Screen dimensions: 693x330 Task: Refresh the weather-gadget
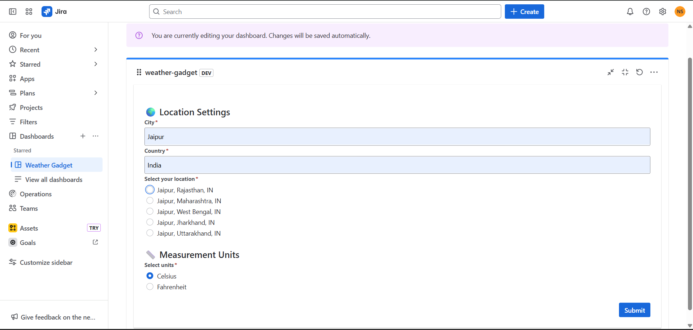tap(640, 72)
